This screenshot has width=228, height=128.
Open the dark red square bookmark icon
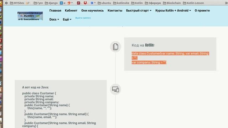[78, 3]
